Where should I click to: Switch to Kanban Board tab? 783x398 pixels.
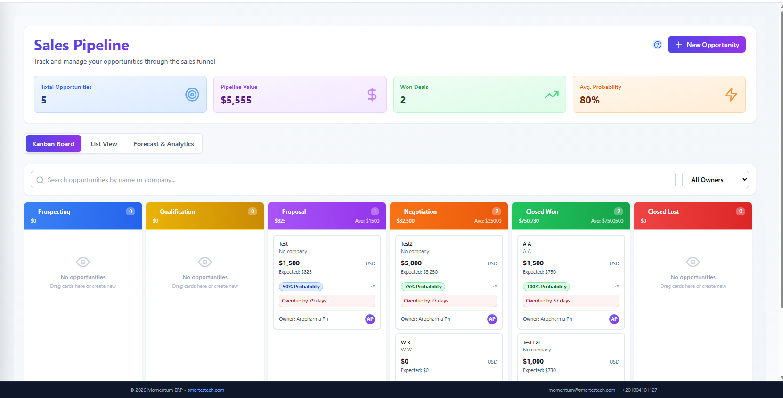tap(53, 144)
